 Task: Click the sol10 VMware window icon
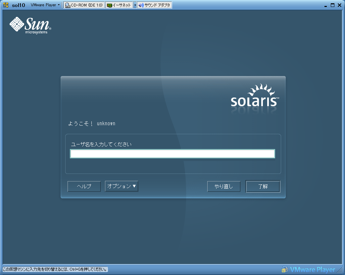pyautogui.click(x=6, y=5)
